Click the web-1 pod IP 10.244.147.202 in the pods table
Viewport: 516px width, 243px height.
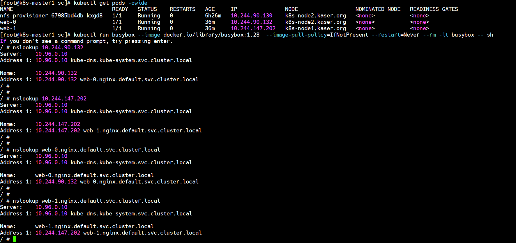click(253, 28)
